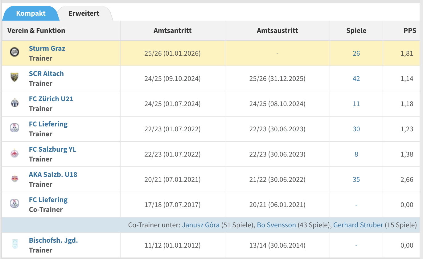Screen dimensions: 423x259
Task: Select the start date 24/25 (09.10.2024)
Action: pyautogui.click(x=173, y=79)
